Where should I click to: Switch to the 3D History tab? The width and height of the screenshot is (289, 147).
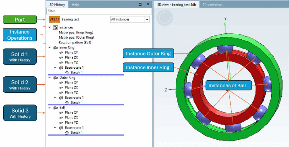point(57,4)
